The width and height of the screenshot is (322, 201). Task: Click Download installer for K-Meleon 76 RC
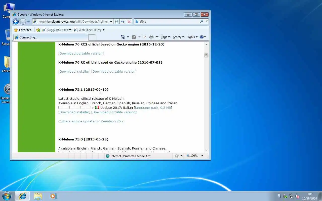pos(74,71)
